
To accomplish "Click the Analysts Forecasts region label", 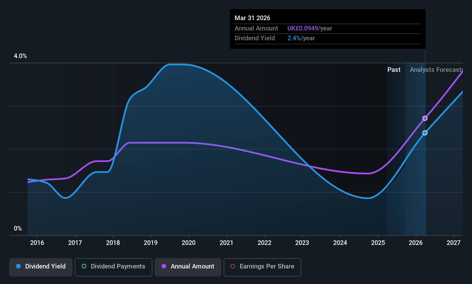I will pos(436,70).
